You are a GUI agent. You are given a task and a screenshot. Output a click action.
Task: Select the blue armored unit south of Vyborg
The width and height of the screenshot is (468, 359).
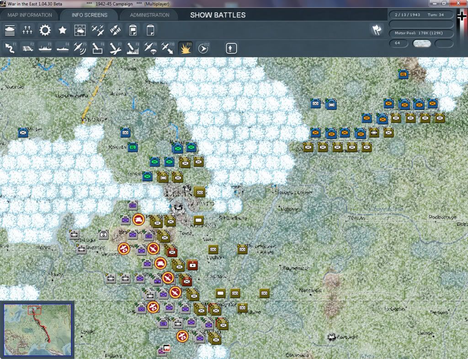click(125, 132)
